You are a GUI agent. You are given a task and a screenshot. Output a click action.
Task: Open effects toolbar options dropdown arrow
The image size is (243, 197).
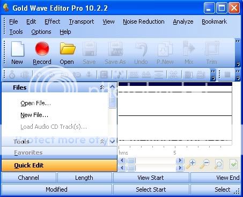213,78
